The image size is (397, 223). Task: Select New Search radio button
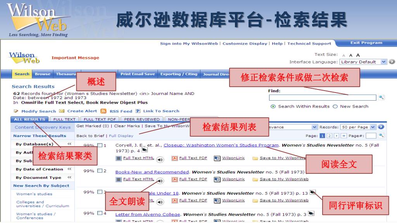point(335,106)
